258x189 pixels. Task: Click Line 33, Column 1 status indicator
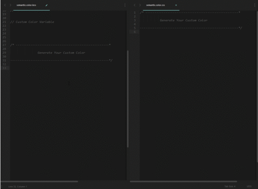click(x=17, y=186)
